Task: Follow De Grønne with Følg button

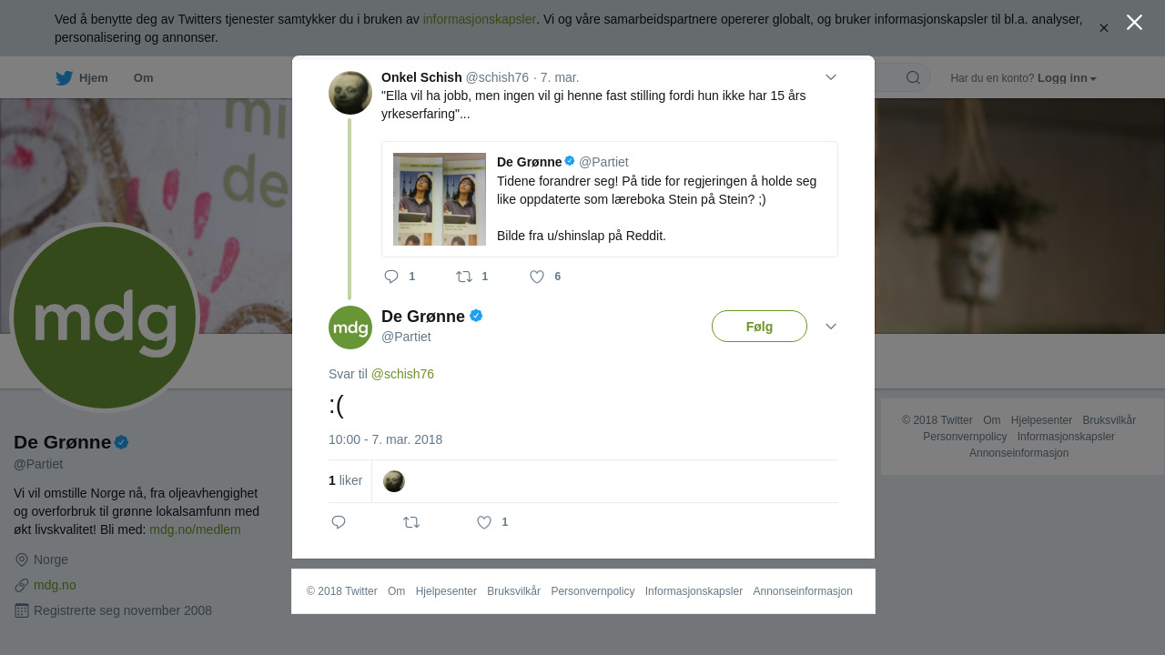Action: coord(759,327)
